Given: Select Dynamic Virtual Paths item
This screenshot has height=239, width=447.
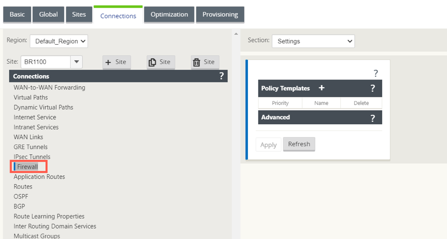Looking at the screenshot, I should tap(43, 107).
